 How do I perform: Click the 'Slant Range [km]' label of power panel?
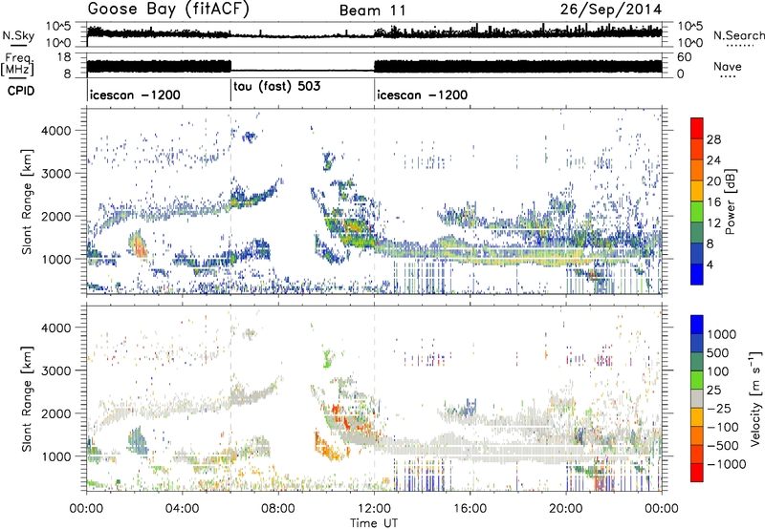click(27, 202)
